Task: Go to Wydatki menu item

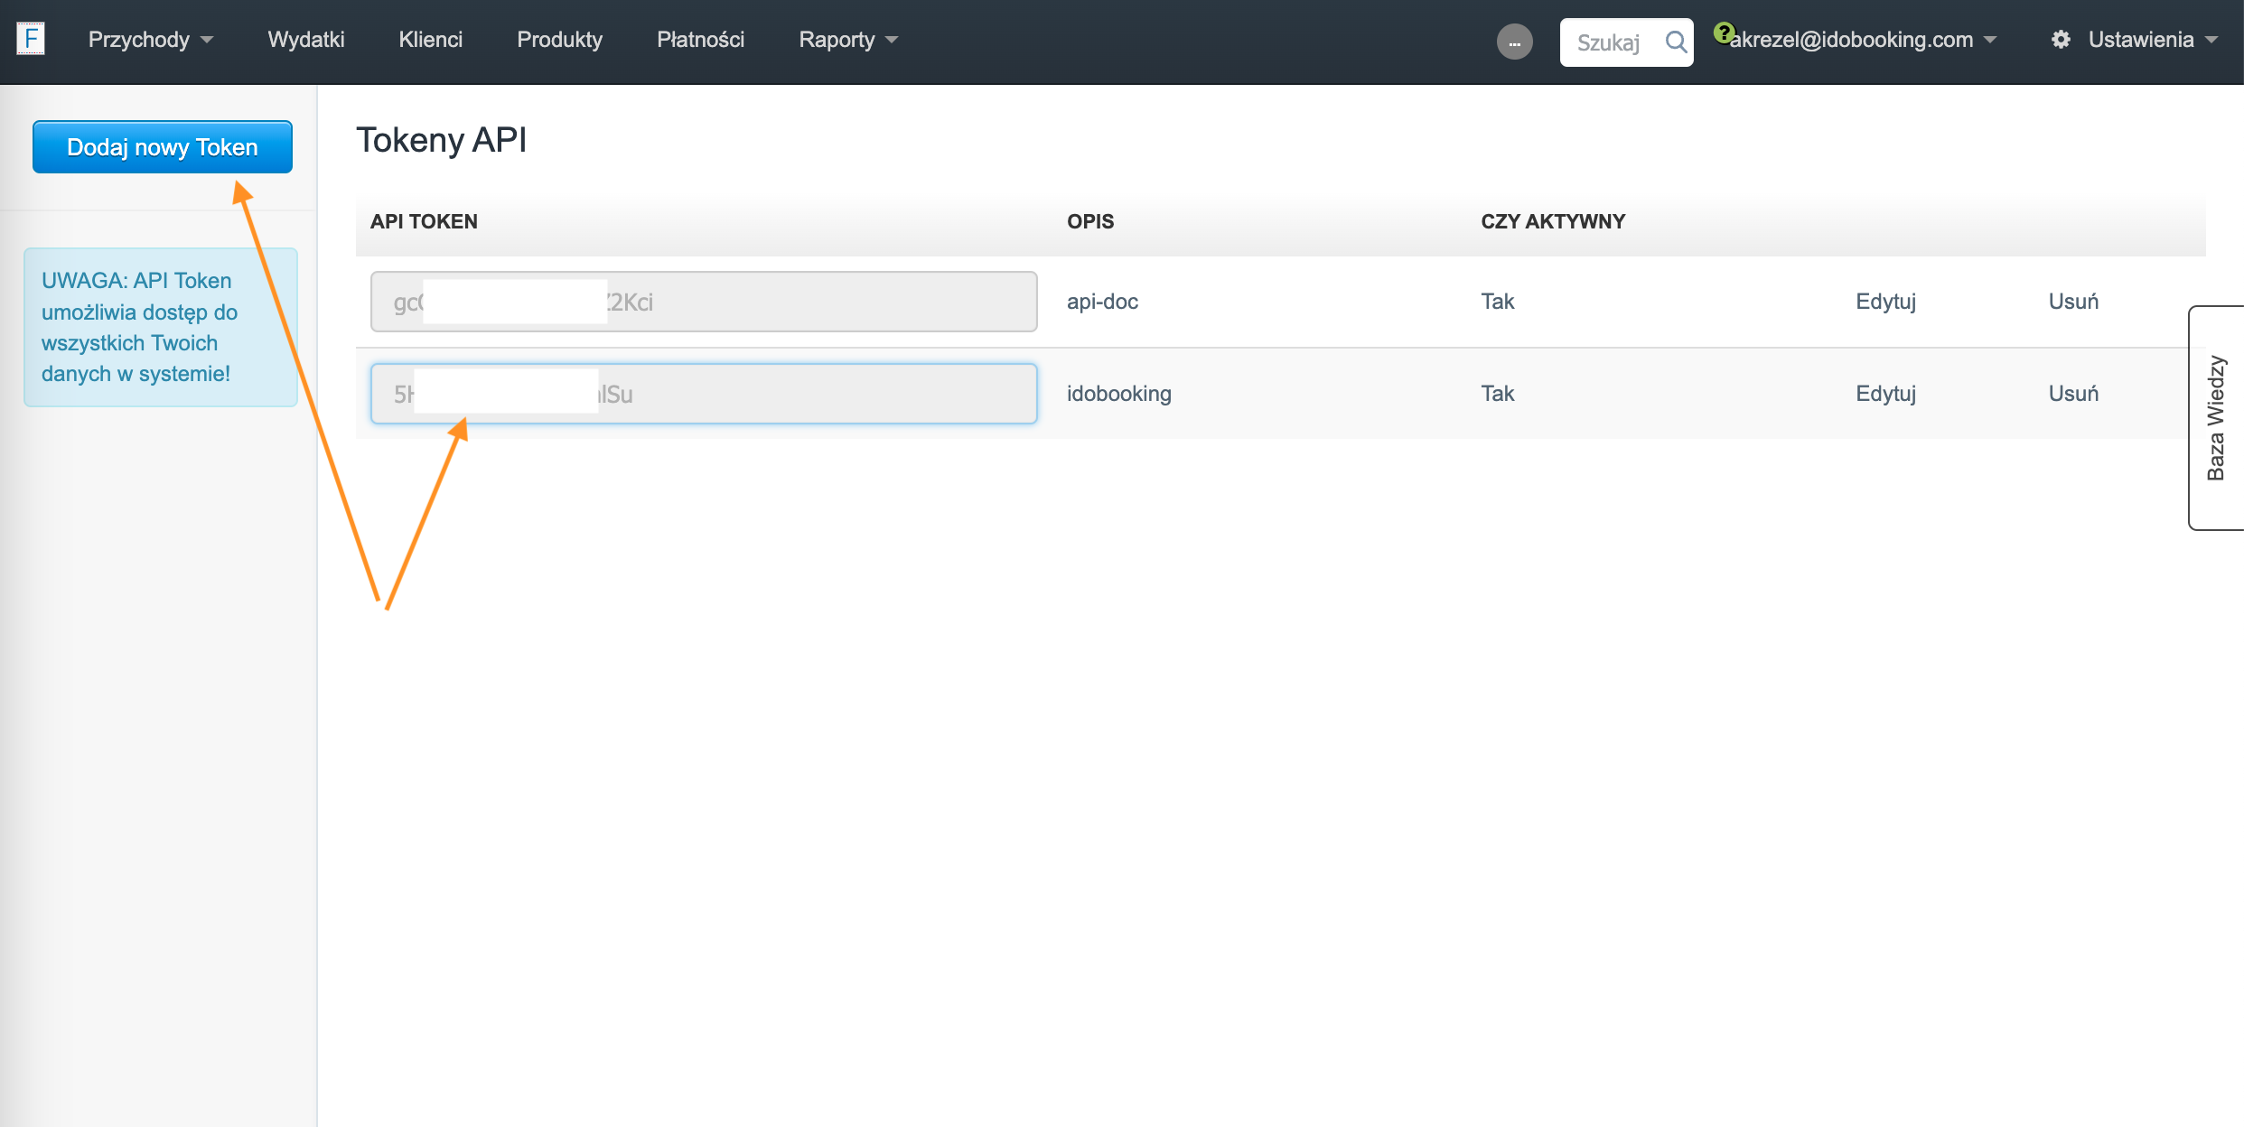Action: click(x=305, y=40)
